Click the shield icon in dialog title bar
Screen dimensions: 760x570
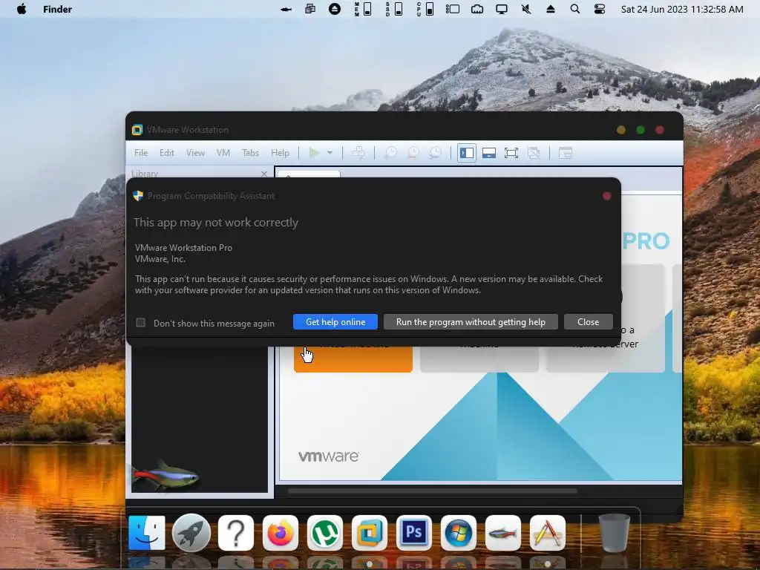[138, 195]
